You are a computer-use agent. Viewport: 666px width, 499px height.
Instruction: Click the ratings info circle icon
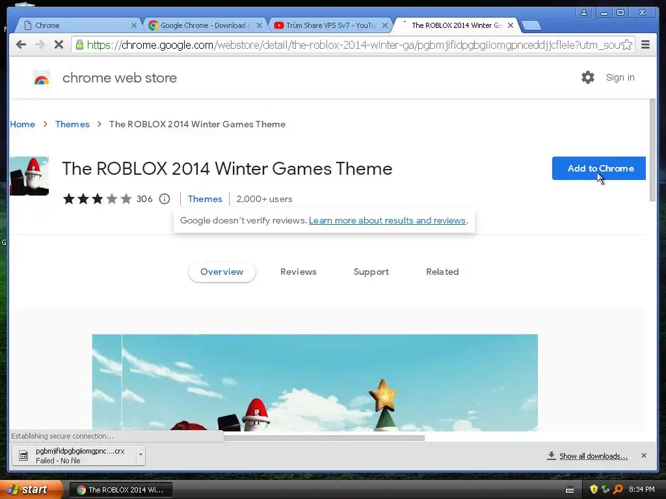[165, 199]
